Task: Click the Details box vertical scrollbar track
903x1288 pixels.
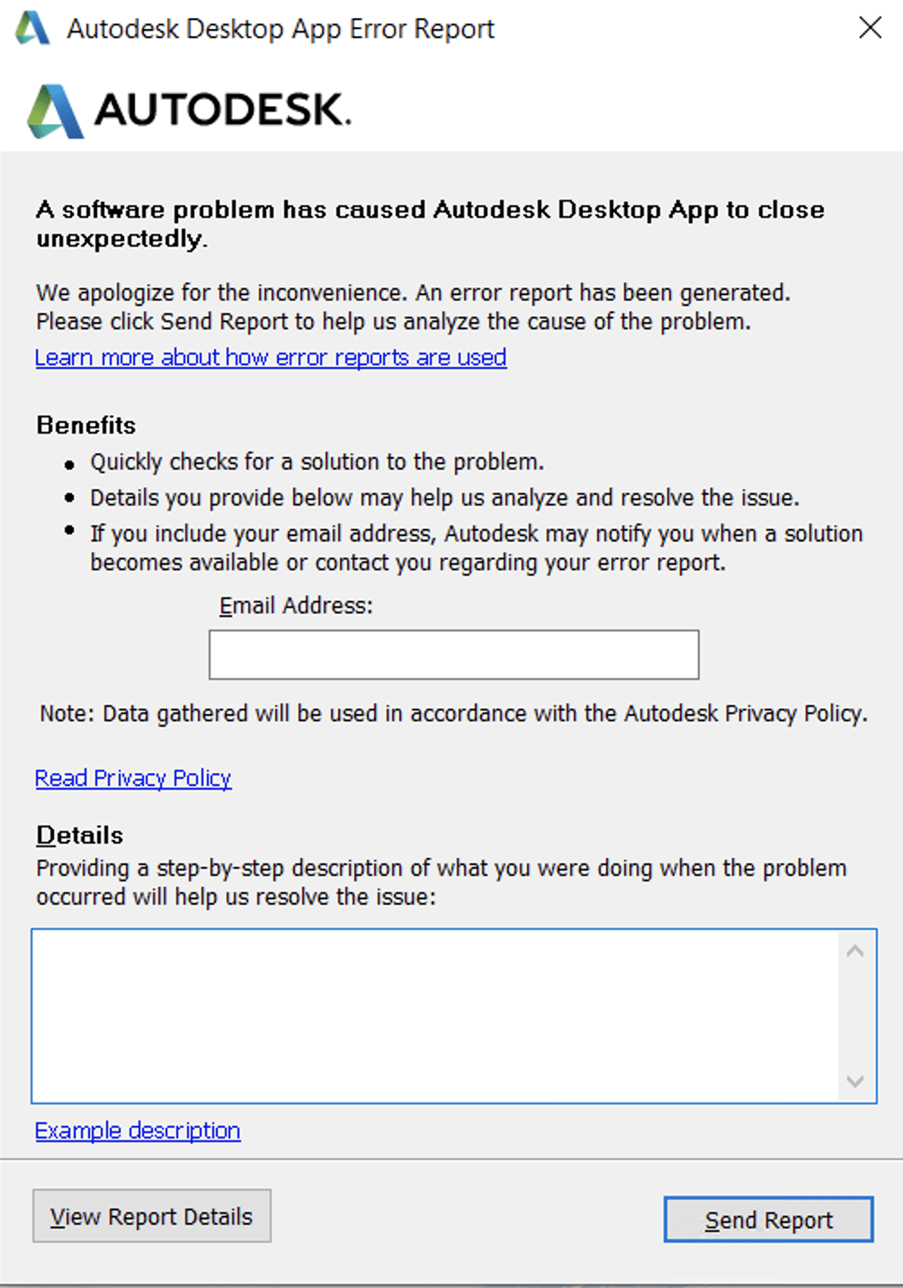Action: [x=855, y=1015]
